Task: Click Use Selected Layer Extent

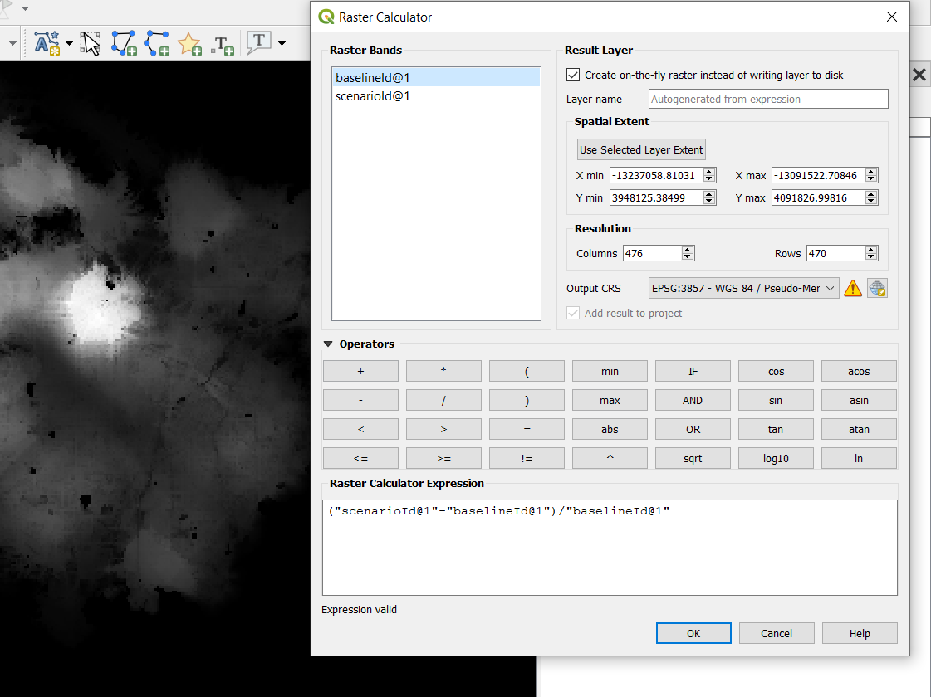Action: point(640,149)
